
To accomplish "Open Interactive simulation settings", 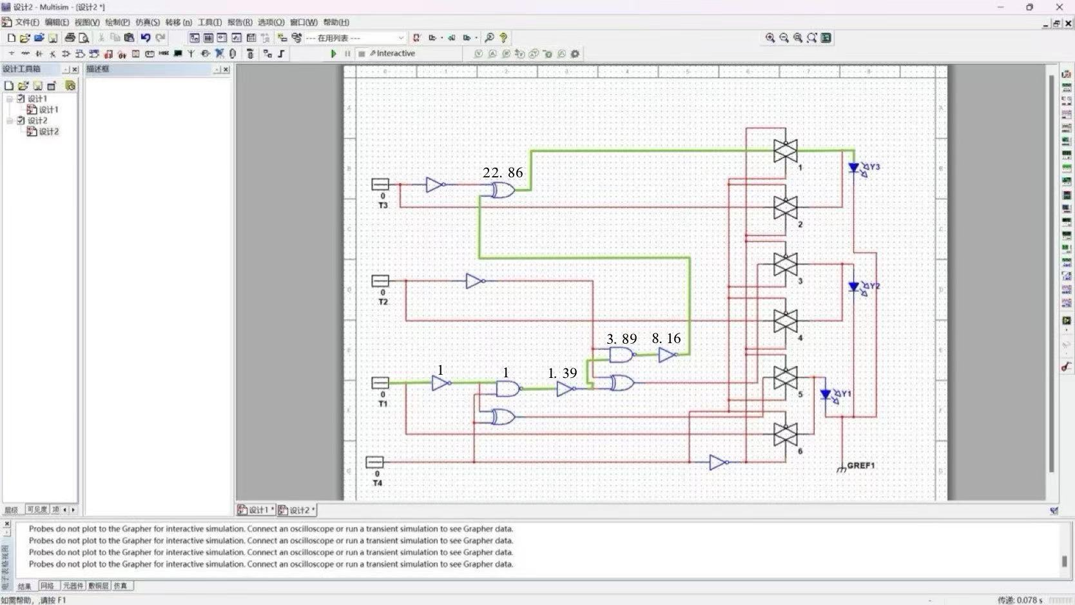I will click(392, 54).
